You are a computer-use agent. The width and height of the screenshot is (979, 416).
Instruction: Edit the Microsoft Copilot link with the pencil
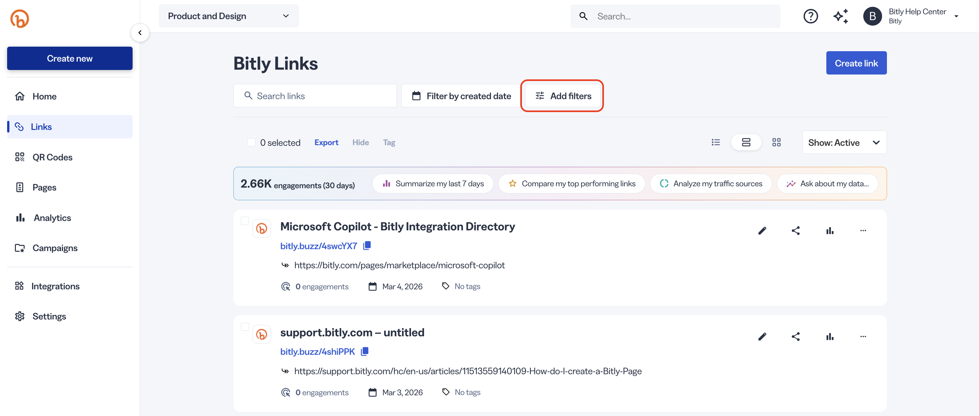coord(762,231)
